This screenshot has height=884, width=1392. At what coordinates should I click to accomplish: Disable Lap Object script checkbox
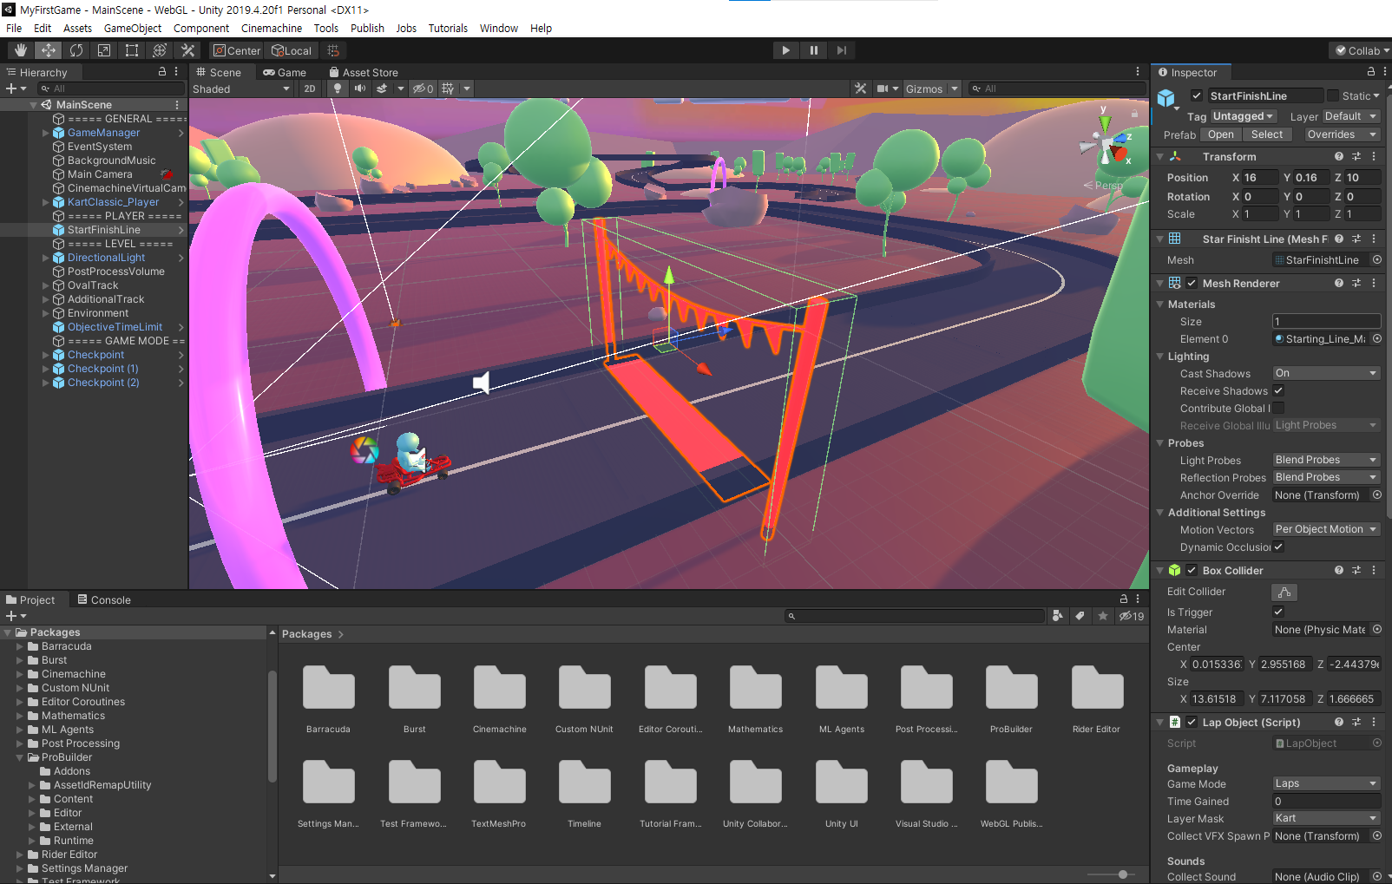[1192, 723]
